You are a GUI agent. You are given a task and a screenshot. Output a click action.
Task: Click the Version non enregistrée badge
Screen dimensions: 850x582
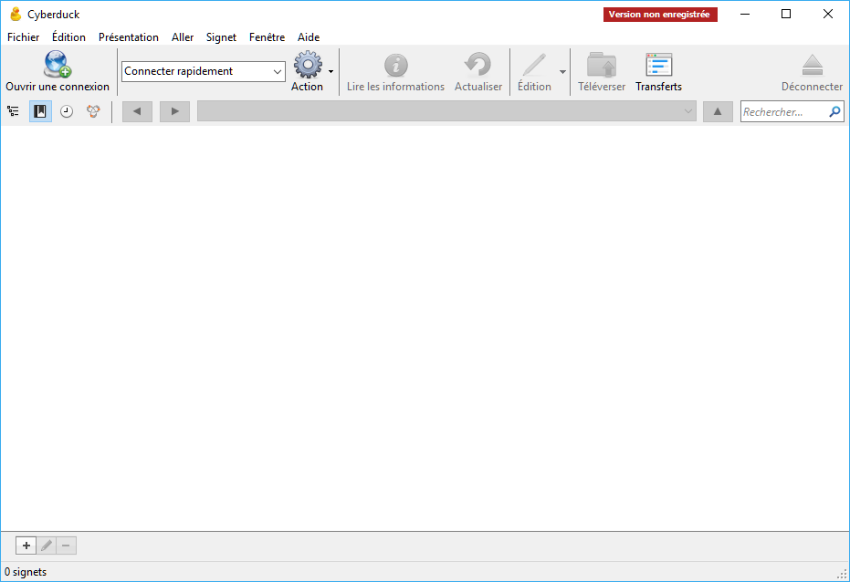[x=660, y=15]
